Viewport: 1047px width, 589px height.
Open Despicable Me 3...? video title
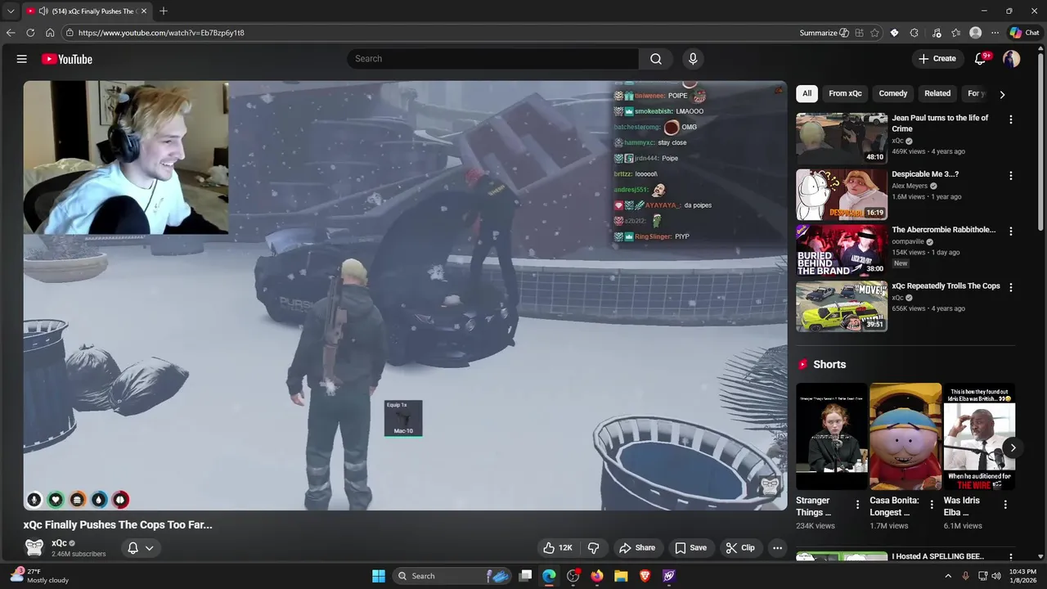(x=925, y=174)
